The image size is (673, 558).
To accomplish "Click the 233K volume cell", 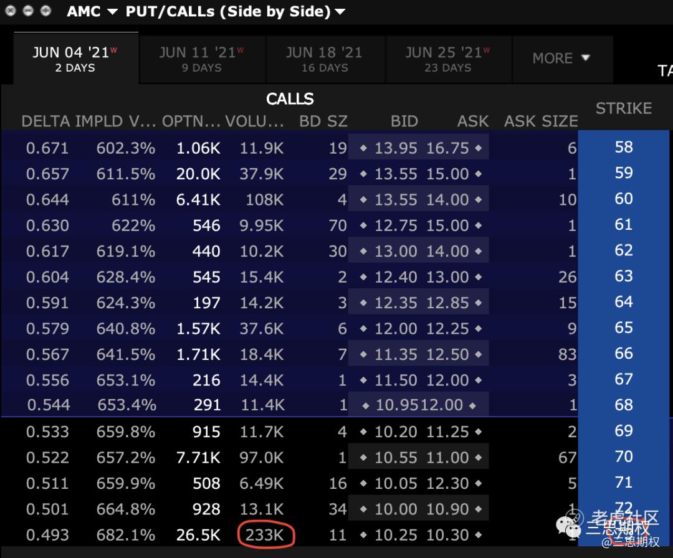I will pyautogui.click(x=264, y=535).
